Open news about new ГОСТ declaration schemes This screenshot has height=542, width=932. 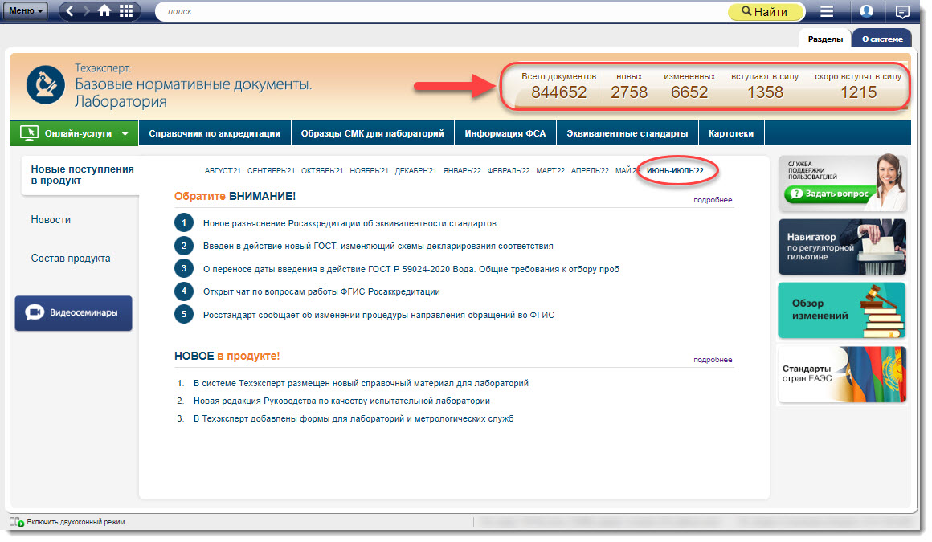point(378,246)
